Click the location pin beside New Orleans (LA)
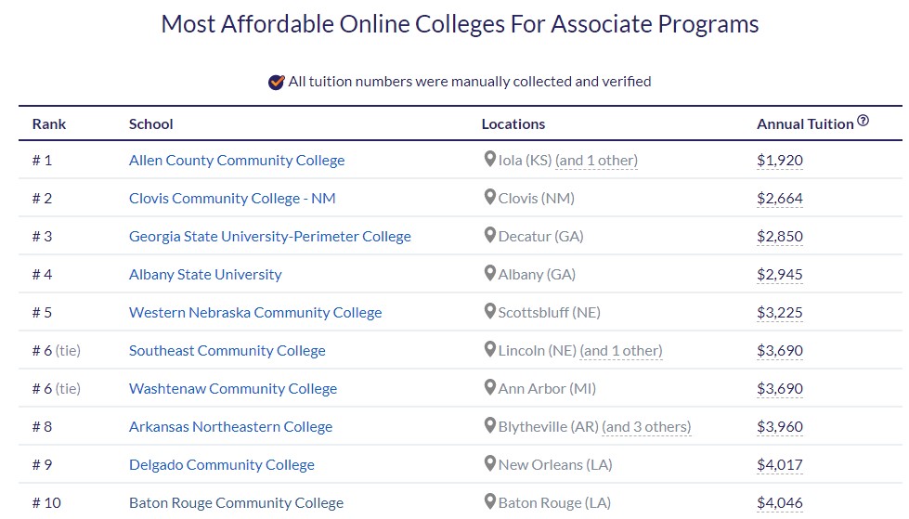Screen dimensions: 909x519 click(x=489, y=463)
